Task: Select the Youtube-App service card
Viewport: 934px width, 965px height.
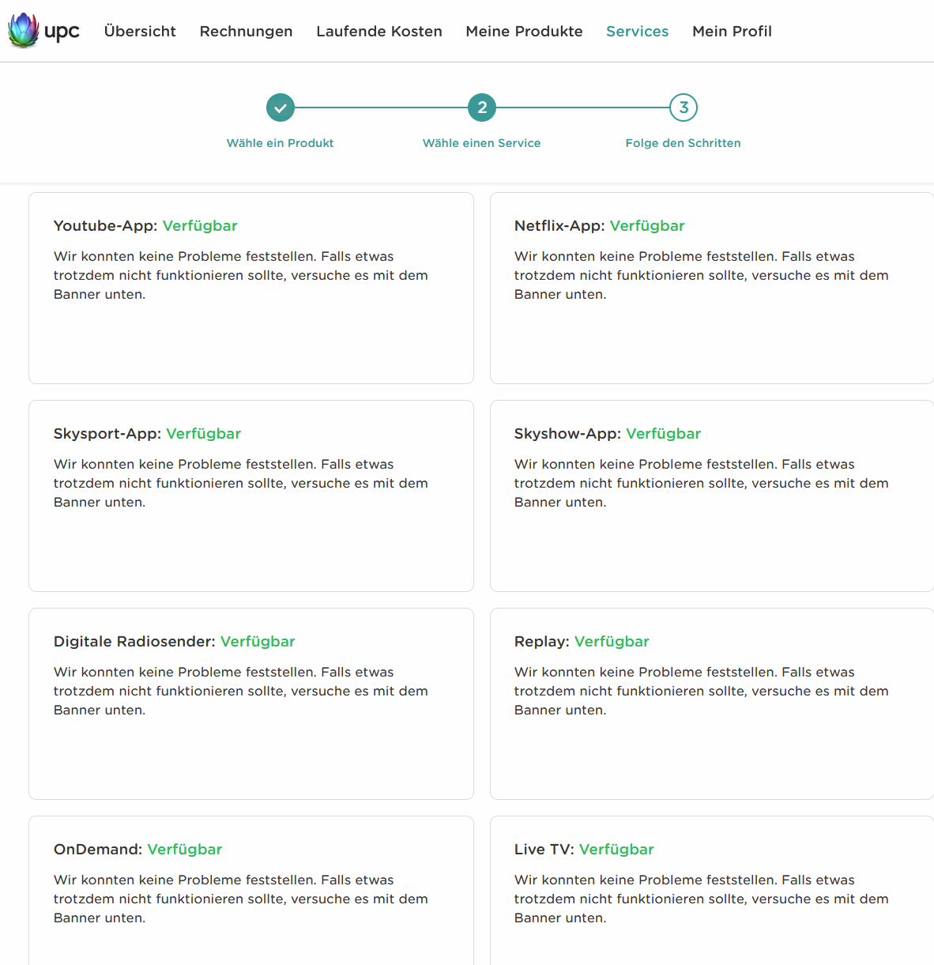Action: 251,288
